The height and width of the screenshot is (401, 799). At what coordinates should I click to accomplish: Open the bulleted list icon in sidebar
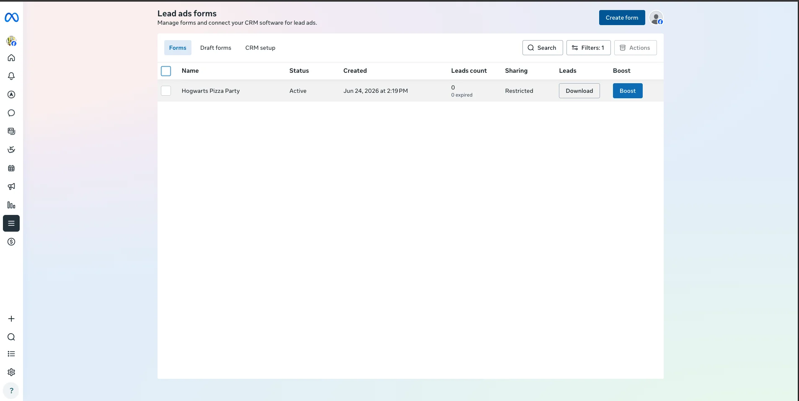[x=11, y=354]
